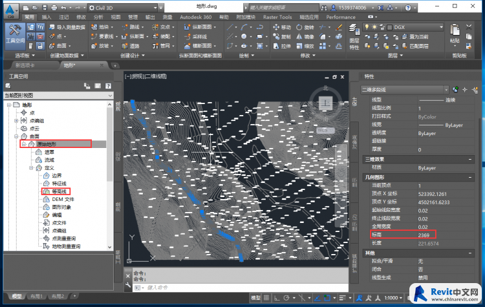Toggle the layer on/off lightbulb for DGX
The image size is (485, 307).
(367, 27)
